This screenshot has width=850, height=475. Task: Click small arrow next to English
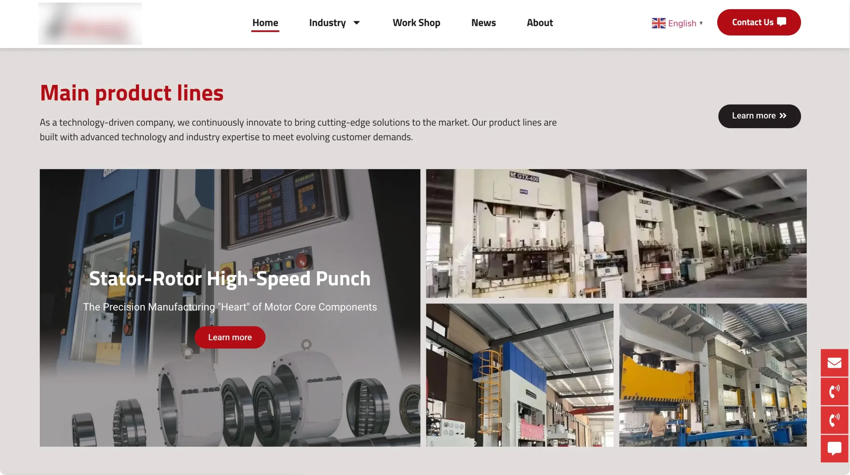click(x=701, y=23)
